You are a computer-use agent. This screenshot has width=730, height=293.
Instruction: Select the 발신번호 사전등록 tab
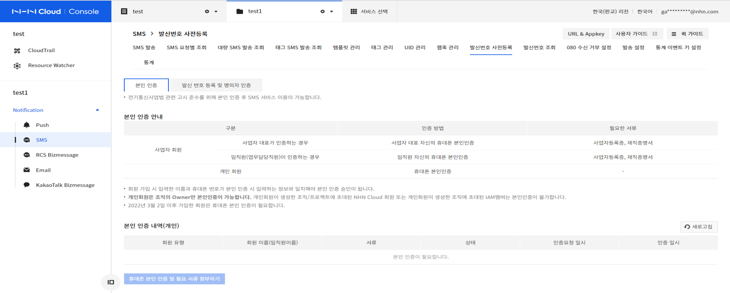(491, 47)
